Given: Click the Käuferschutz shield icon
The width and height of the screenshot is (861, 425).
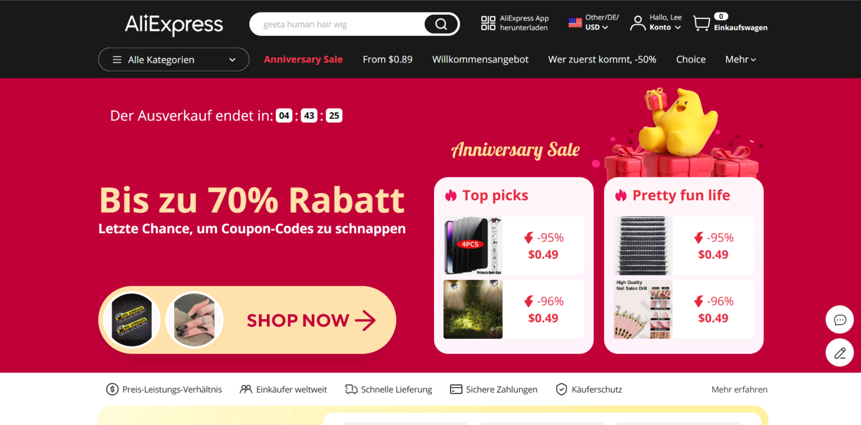Looking at the screenshot, I should 562,389.
